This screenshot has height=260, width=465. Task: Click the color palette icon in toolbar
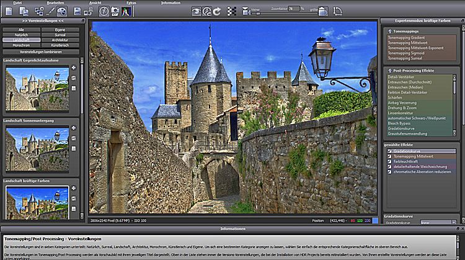[62, 11]
